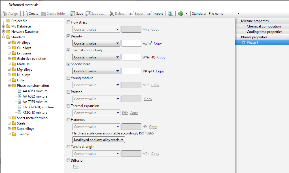Open the hardness conversion steel type dropdown
This screenshot has height=173, width=289.
pyautogui.click(x=99, y=140)
